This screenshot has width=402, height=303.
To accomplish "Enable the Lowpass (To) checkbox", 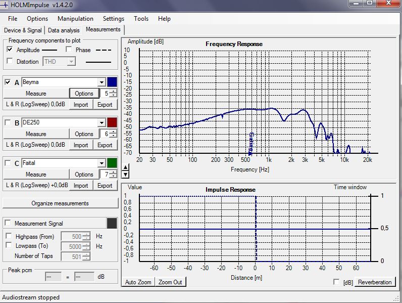I will coord(9,245).
